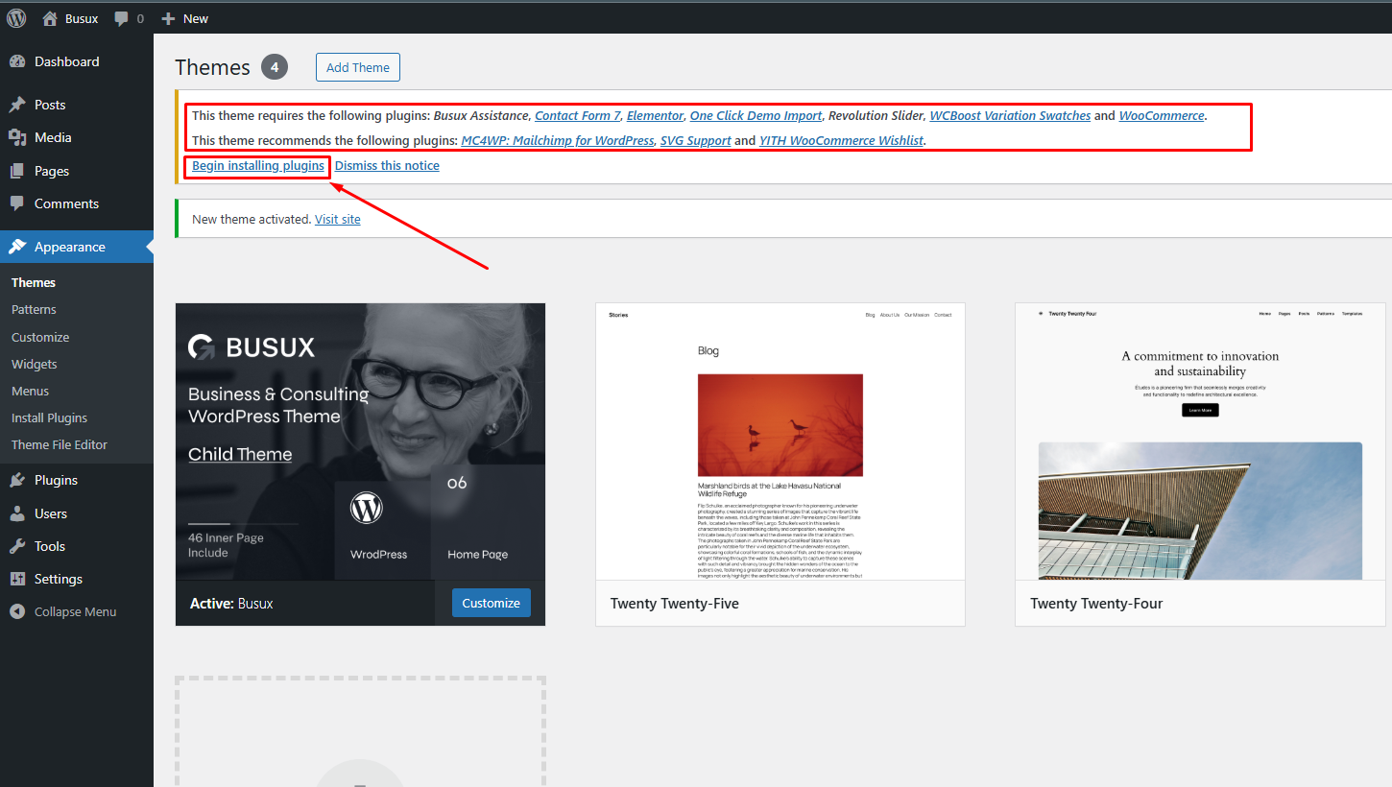Open the Themes submenu item
Image resolution: width=1392 pixels, height=787 pixels.
(x=34, y=282)
